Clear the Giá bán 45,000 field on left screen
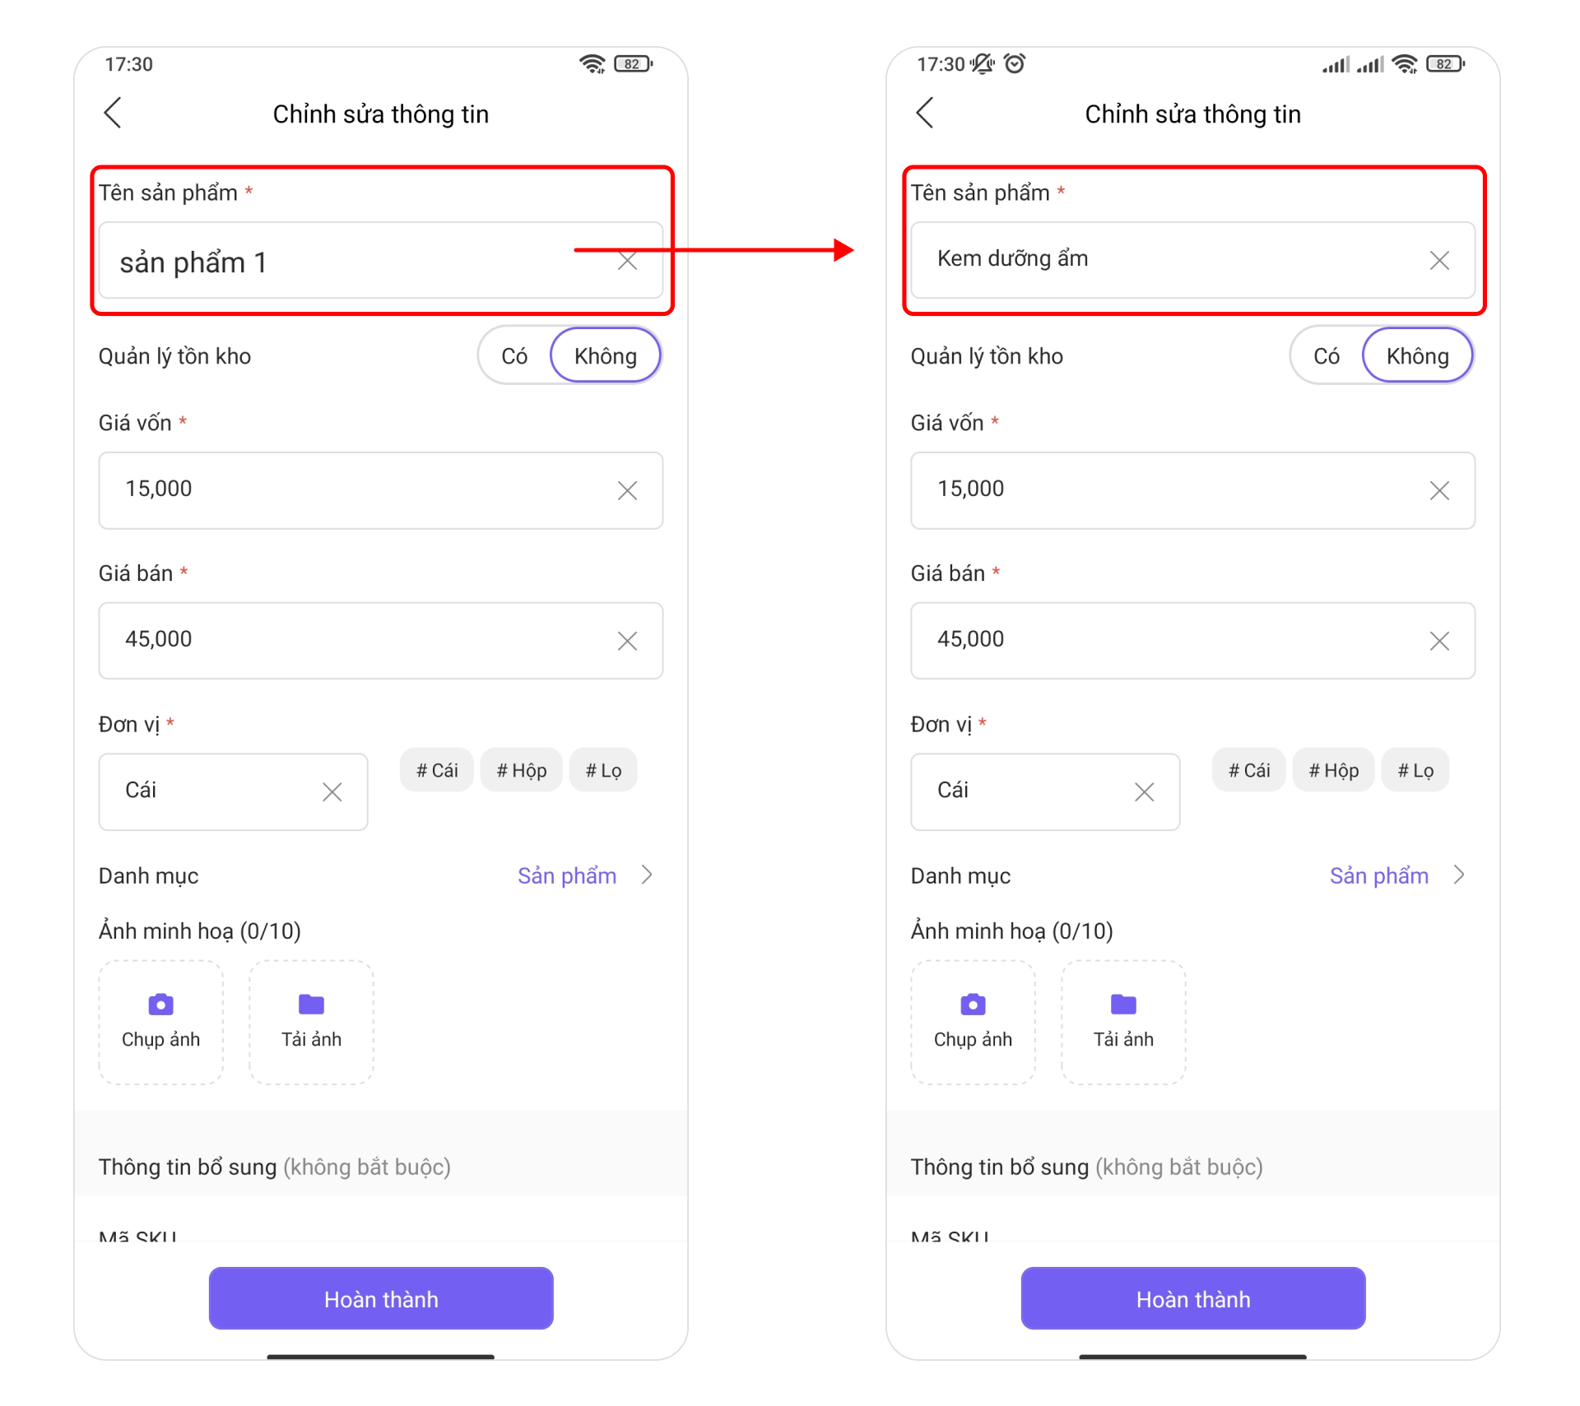This screenshot has height=1406, width=1580. pos(628,641)
